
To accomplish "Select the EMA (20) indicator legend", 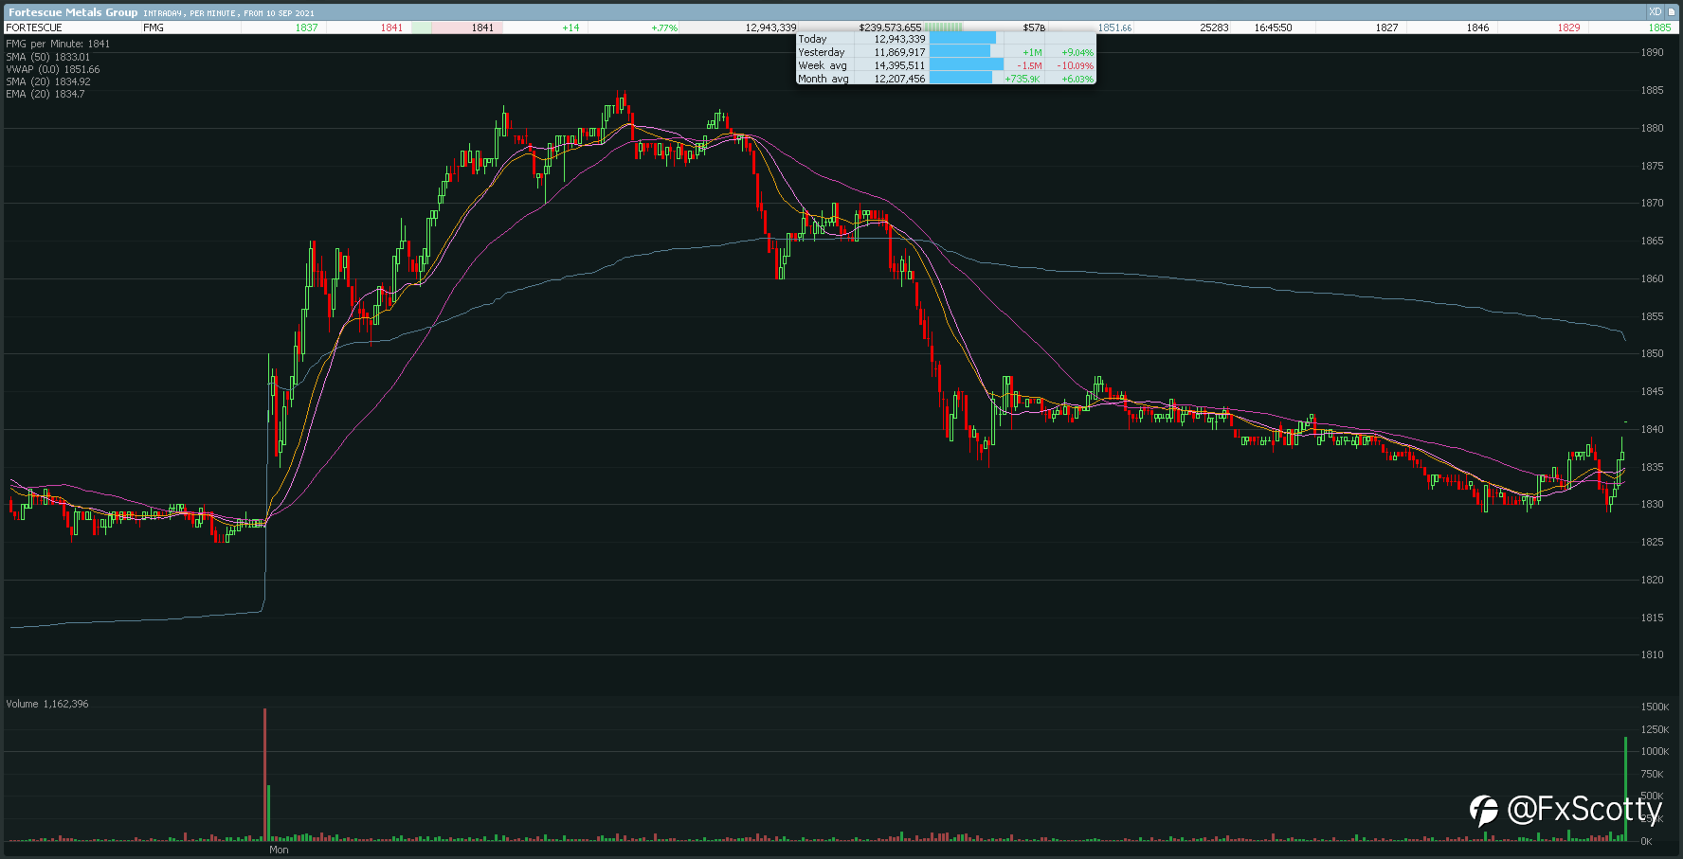I will (x=45, y=94).
